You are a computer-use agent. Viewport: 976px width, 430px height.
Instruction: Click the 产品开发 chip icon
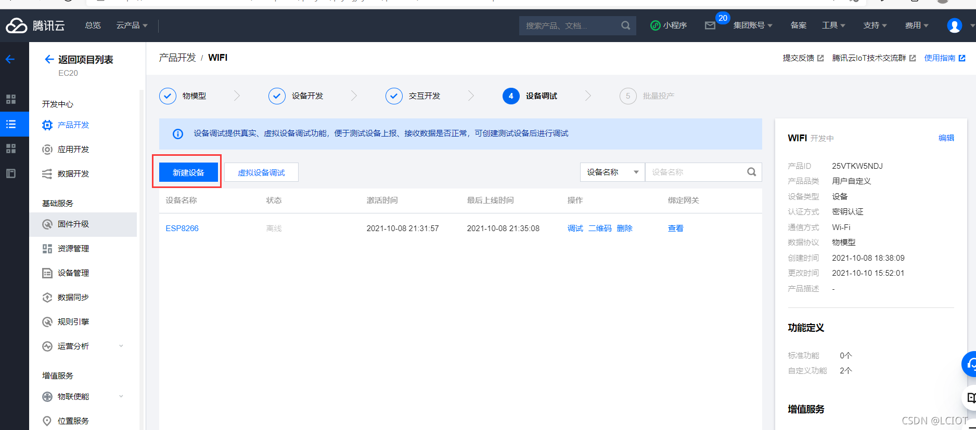[x=47, y=125]
